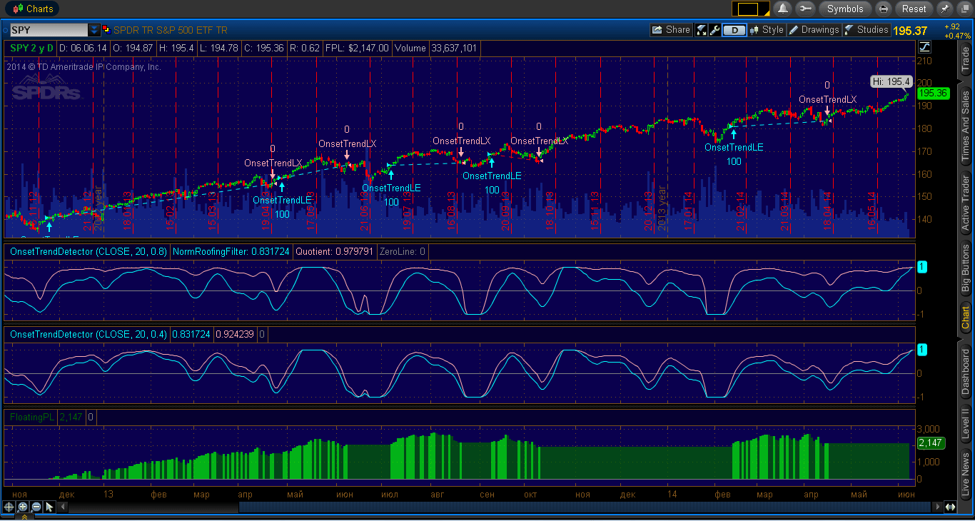Image resolution: width=975 pixels, height=521 pixels.
Task: Click the small color-link icon beside symbol field
Action: click(x=106, y=30)
